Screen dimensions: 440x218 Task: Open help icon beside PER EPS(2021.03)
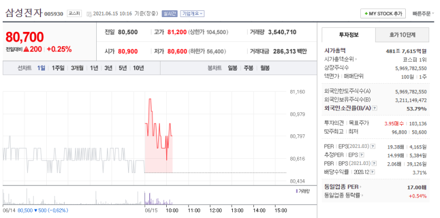[372, 146]
